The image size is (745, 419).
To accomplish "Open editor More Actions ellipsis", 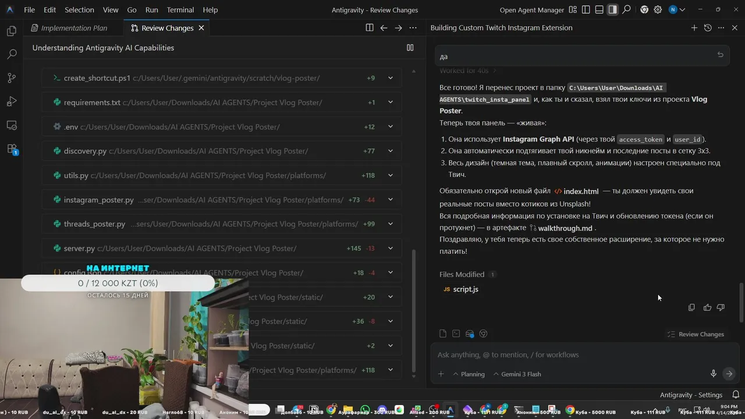I will [413, 28].
